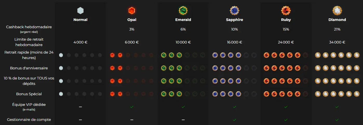
Task: Click the Diamond gem icon in header
Action: tap(337, 11)
